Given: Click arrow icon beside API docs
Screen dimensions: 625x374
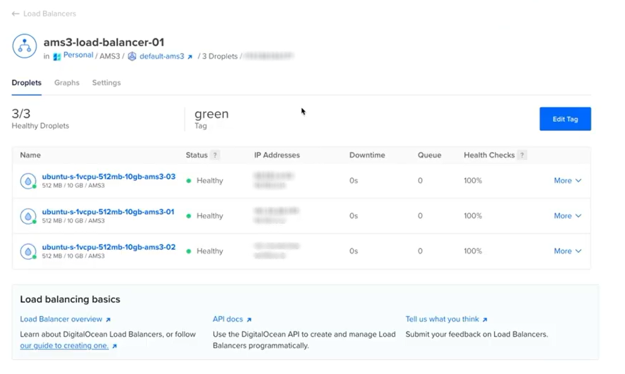Looking at the screenshot, I should tap(249, 320).
